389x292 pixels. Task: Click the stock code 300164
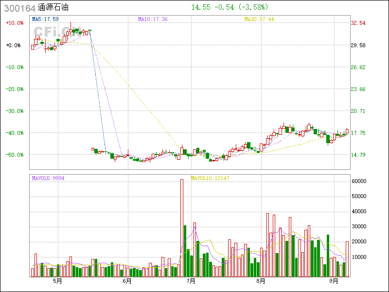point(19,8)
